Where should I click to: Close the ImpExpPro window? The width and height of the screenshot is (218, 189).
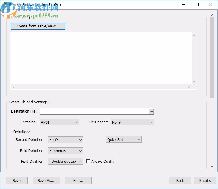click(211, 4)
